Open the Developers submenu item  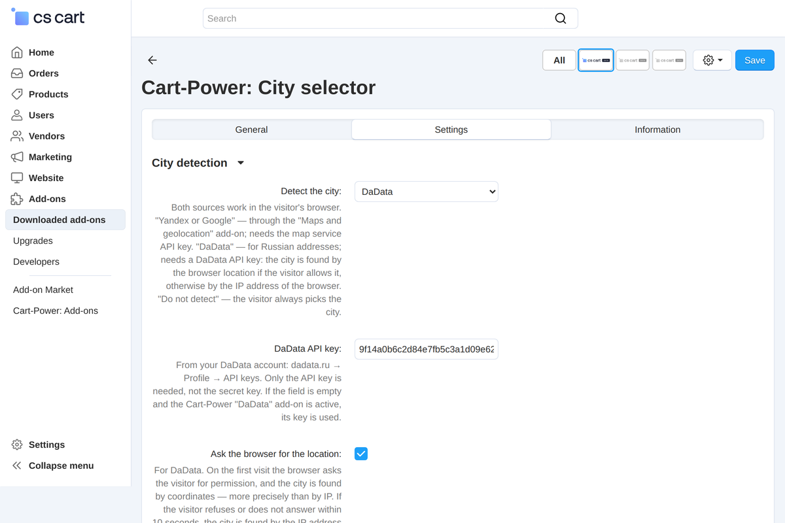(36, 261)
